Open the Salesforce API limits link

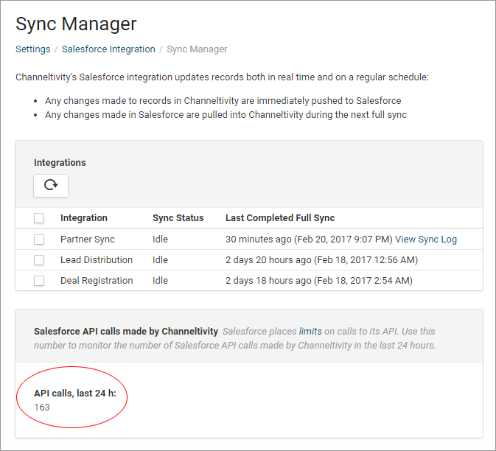310,331
